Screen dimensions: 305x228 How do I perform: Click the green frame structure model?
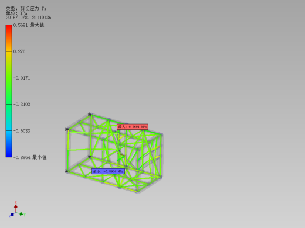coord(114,153)
